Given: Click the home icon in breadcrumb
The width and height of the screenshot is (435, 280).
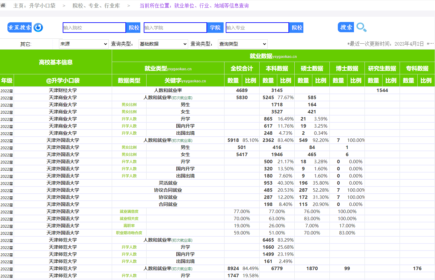Looking at the screenshot, I should click(x=3, y=5).
